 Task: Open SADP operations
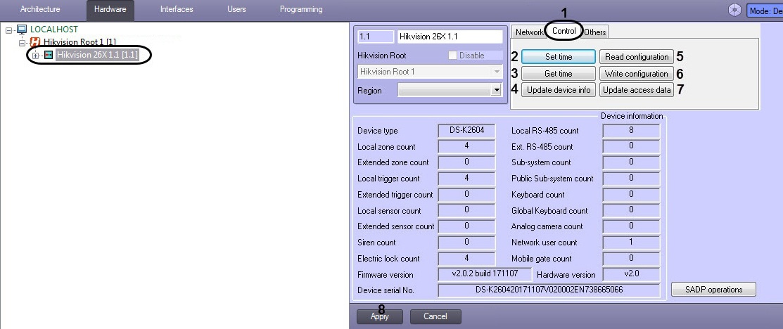(713, 290)
